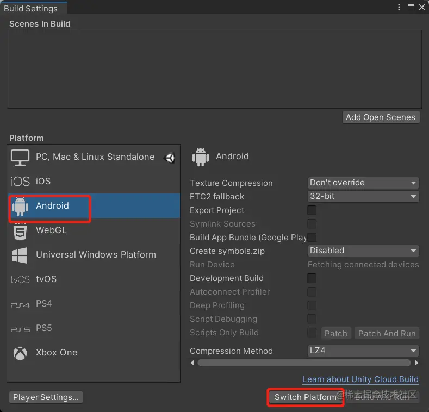Click the PC standalone monitor icon
The width and height of the screenshot is (429, 412).
pos(20,157)
